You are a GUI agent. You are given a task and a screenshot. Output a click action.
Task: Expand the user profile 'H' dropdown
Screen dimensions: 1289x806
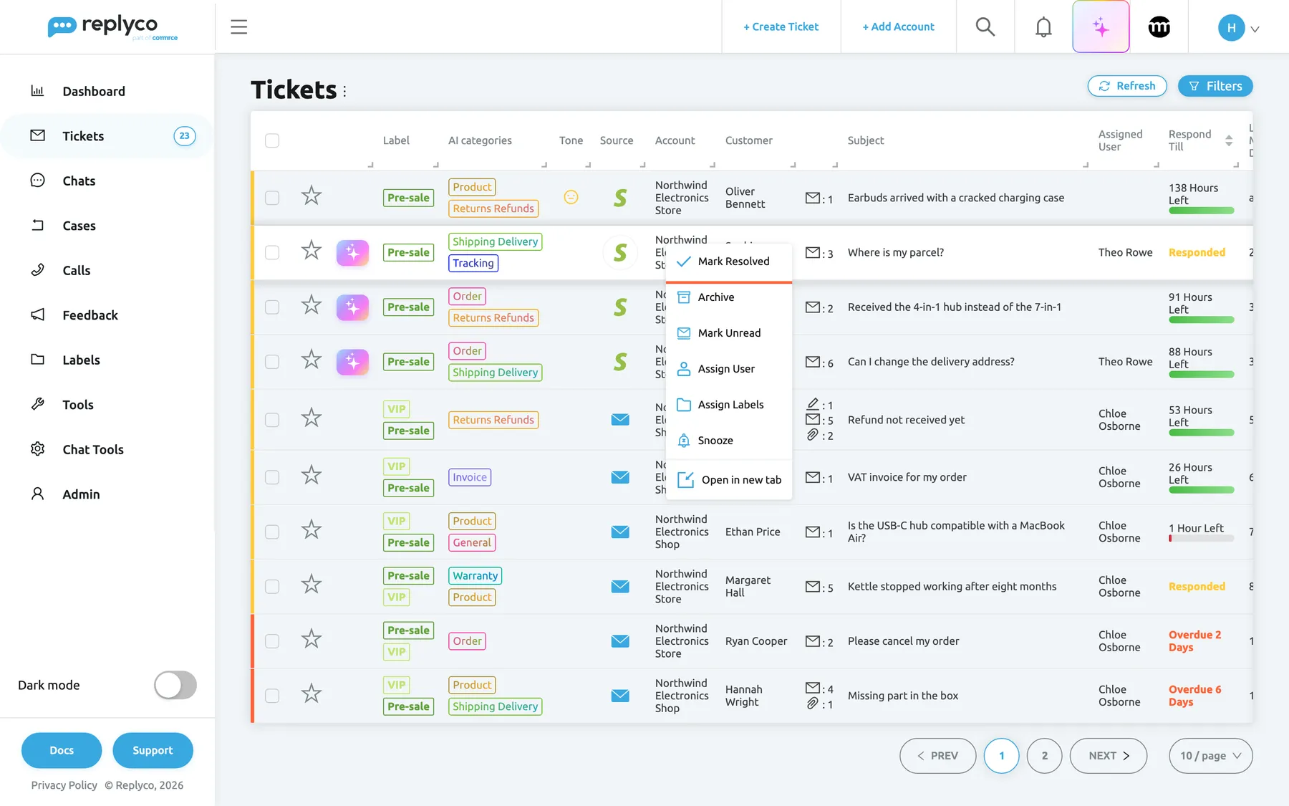[x=1239, y=28]
